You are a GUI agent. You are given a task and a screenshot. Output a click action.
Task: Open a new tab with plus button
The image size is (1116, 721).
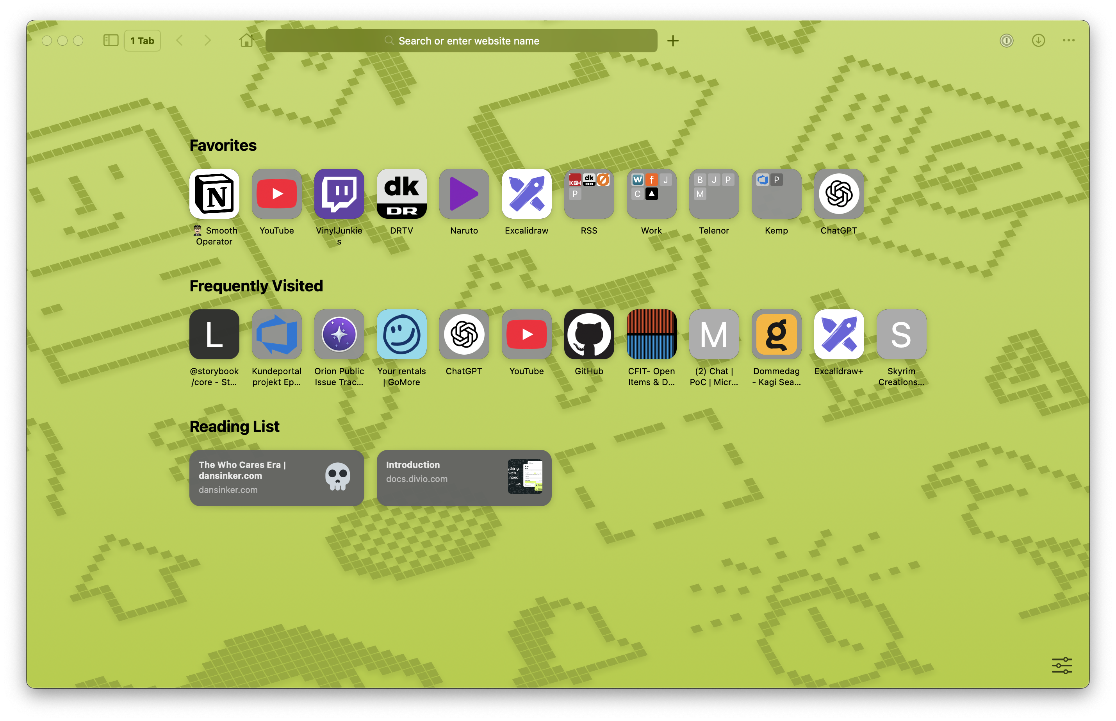point(672,41)
